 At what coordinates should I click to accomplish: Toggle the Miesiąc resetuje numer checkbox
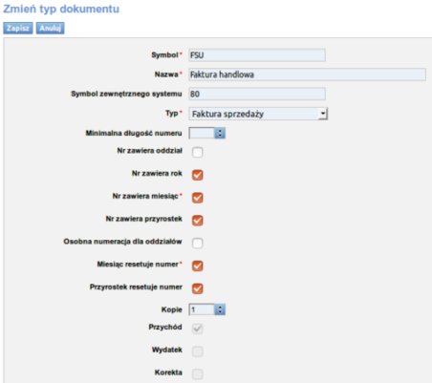197,266
